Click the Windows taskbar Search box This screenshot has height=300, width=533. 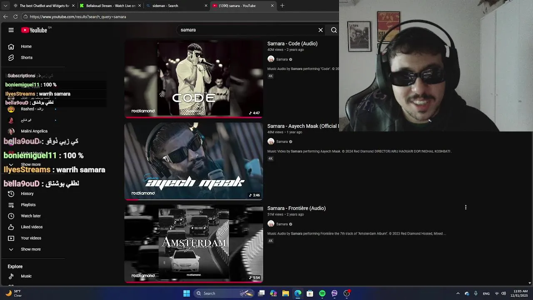click(224, 293)
